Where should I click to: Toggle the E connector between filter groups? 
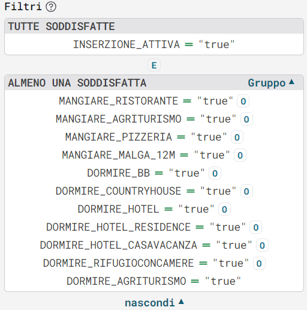[154, 65]
